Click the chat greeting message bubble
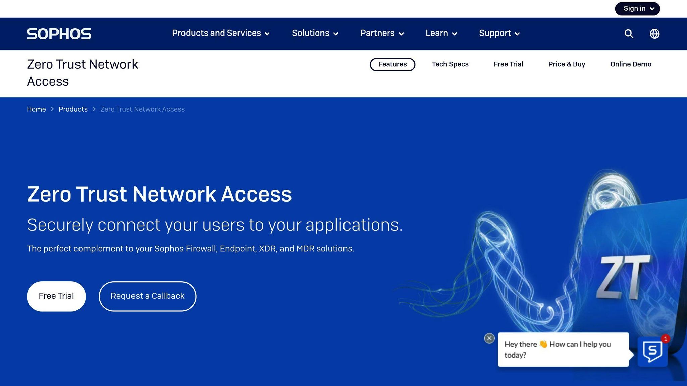 563,349
